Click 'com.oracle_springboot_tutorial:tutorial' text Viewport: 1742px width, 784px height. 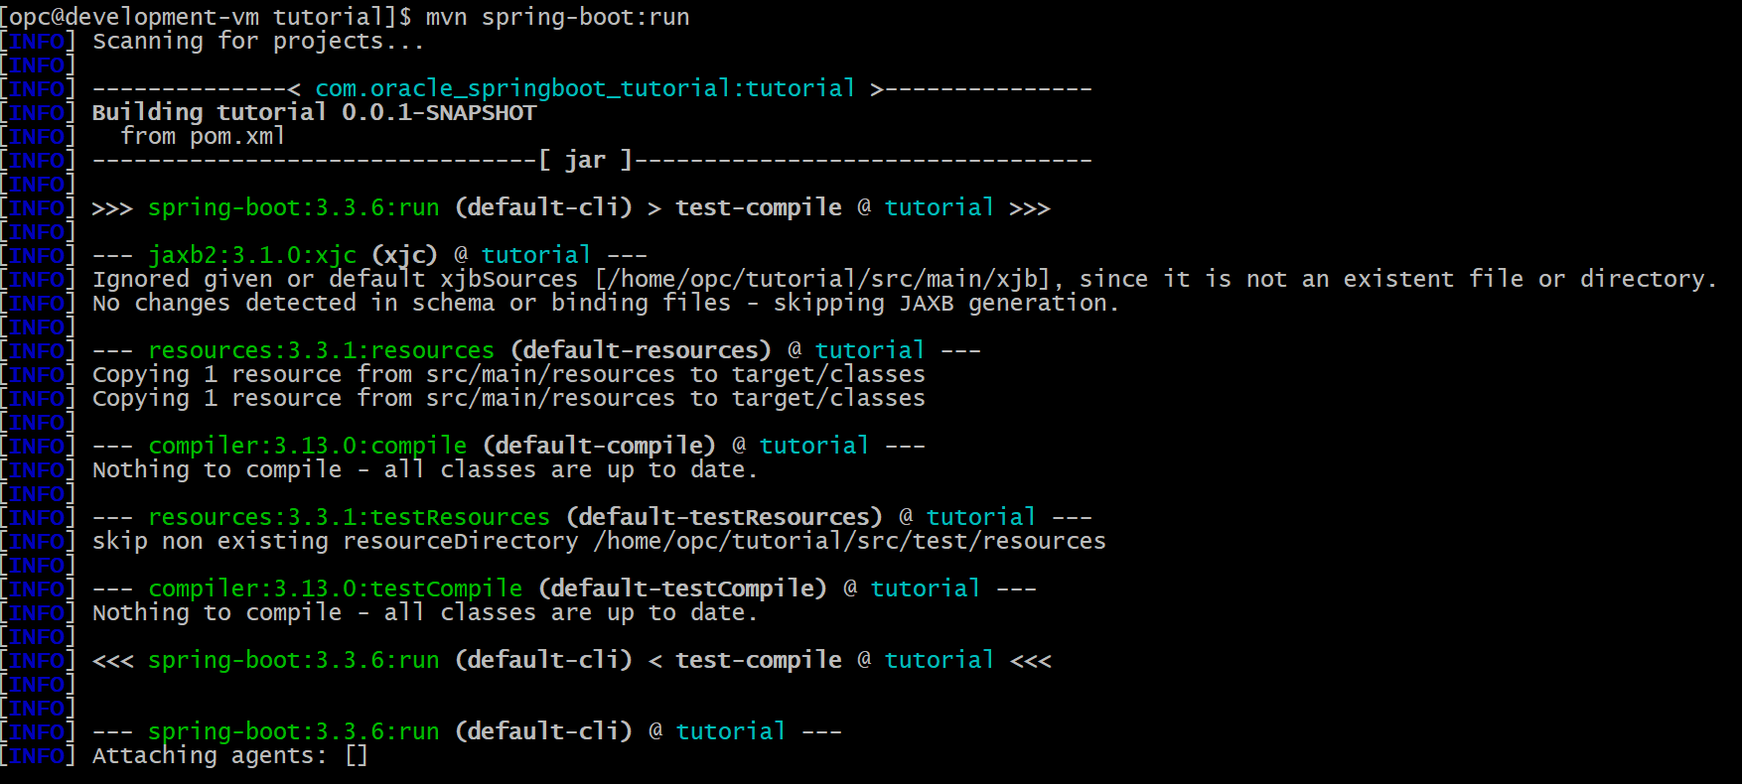[585, 89]
